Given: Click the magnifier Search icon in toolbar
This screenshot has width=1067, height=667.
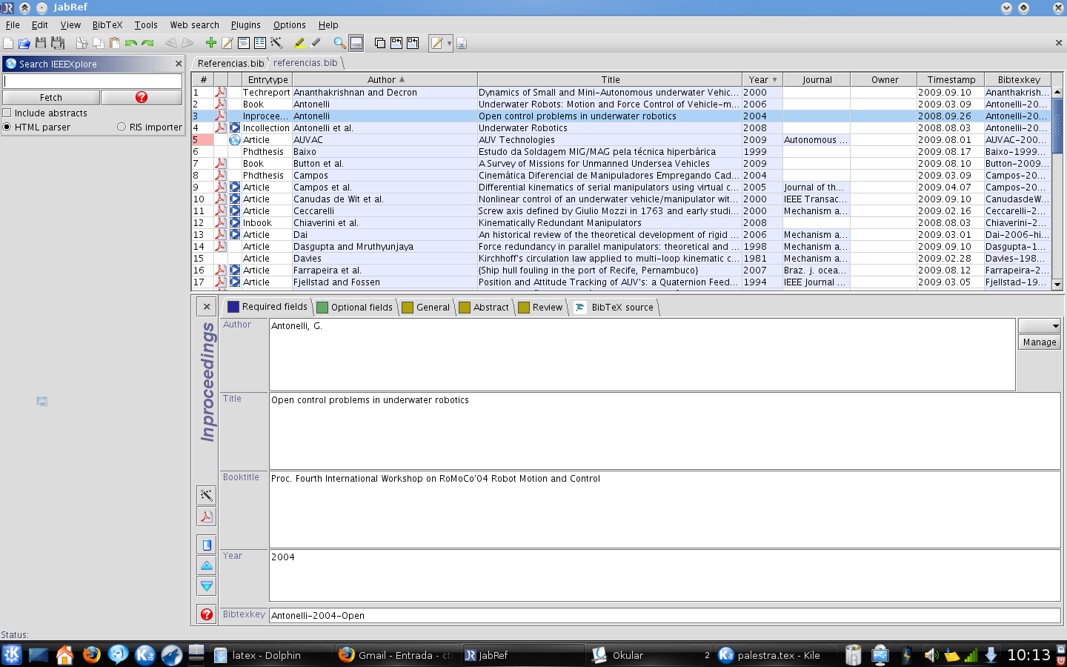Looking at the screenshot, I should click(339, 43).
